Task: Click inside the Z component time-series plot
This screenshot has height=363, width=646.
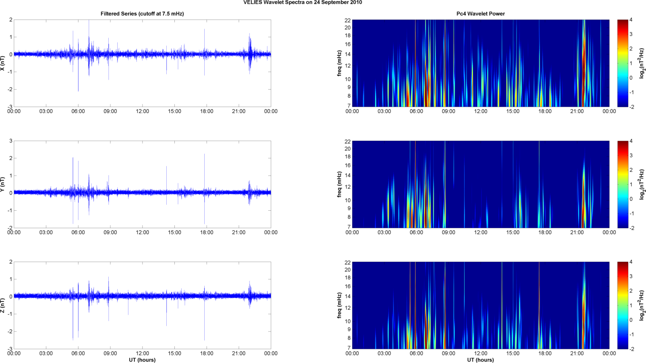Action: (142, 324)
